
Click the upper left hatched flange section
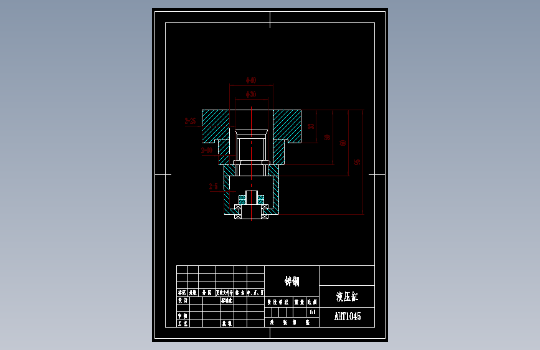click(x=216, y=126)
